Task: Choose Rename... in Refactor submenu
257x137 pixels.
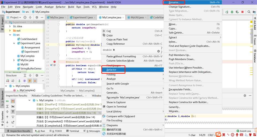Action: coord(193,2)
